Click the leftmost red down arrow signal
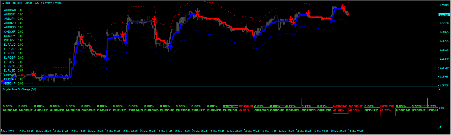 click(34, 74)
